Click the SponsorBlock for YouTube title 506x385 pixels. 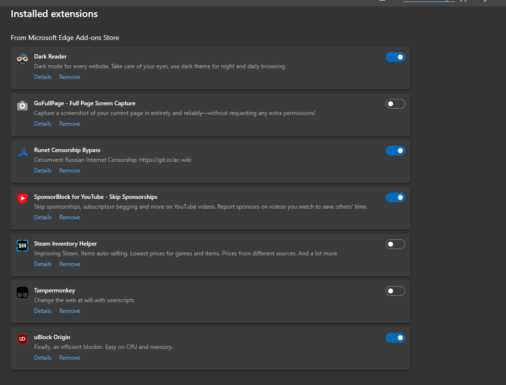pyautogui.click(x=96, y=197)
